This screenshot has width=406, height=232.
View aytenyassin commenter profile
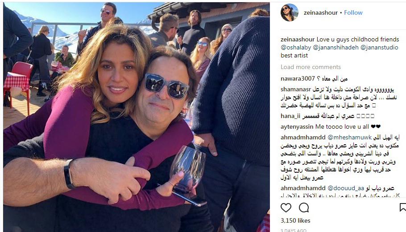(297, 127)
